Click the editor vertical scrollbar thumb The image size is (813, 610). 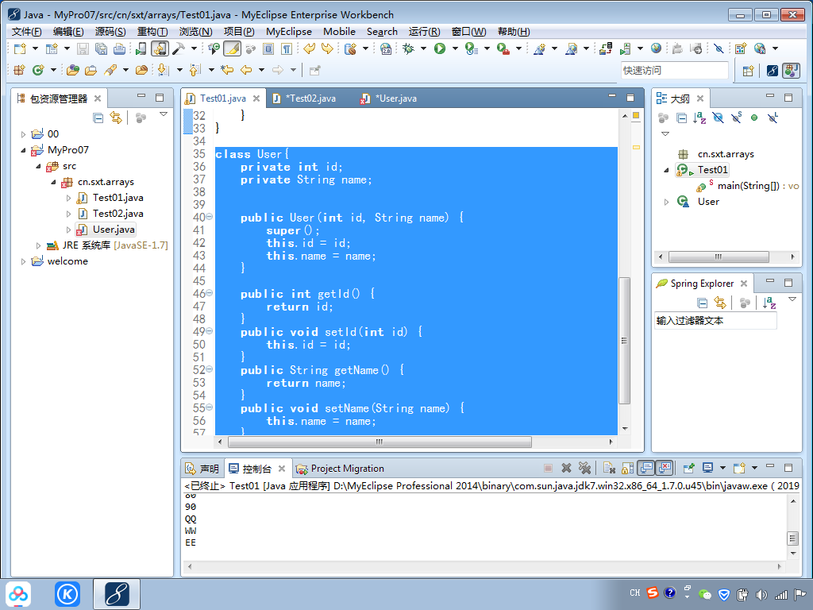point(625,341)
